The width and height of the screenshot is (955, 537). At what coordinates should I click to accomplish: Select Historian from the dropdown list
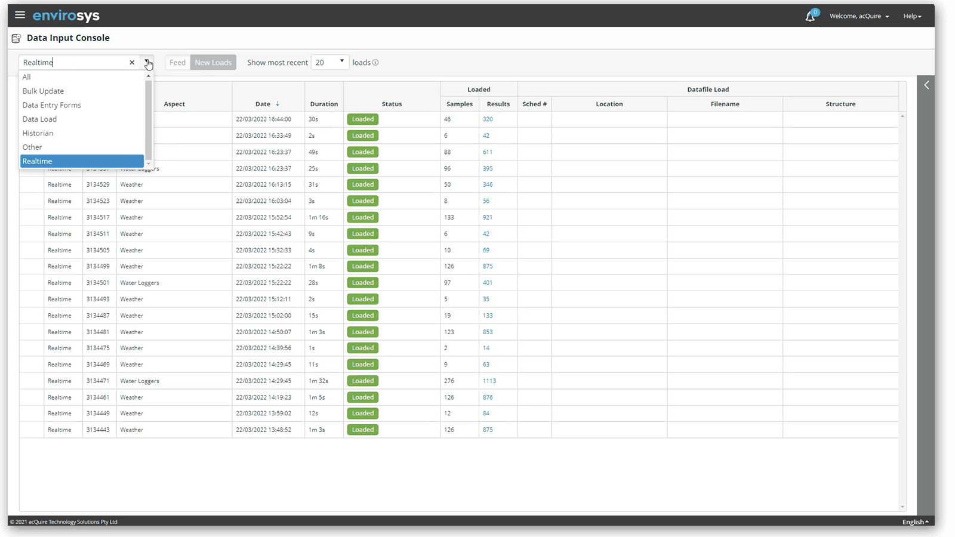pyautogui.click(x=38, y=133)
